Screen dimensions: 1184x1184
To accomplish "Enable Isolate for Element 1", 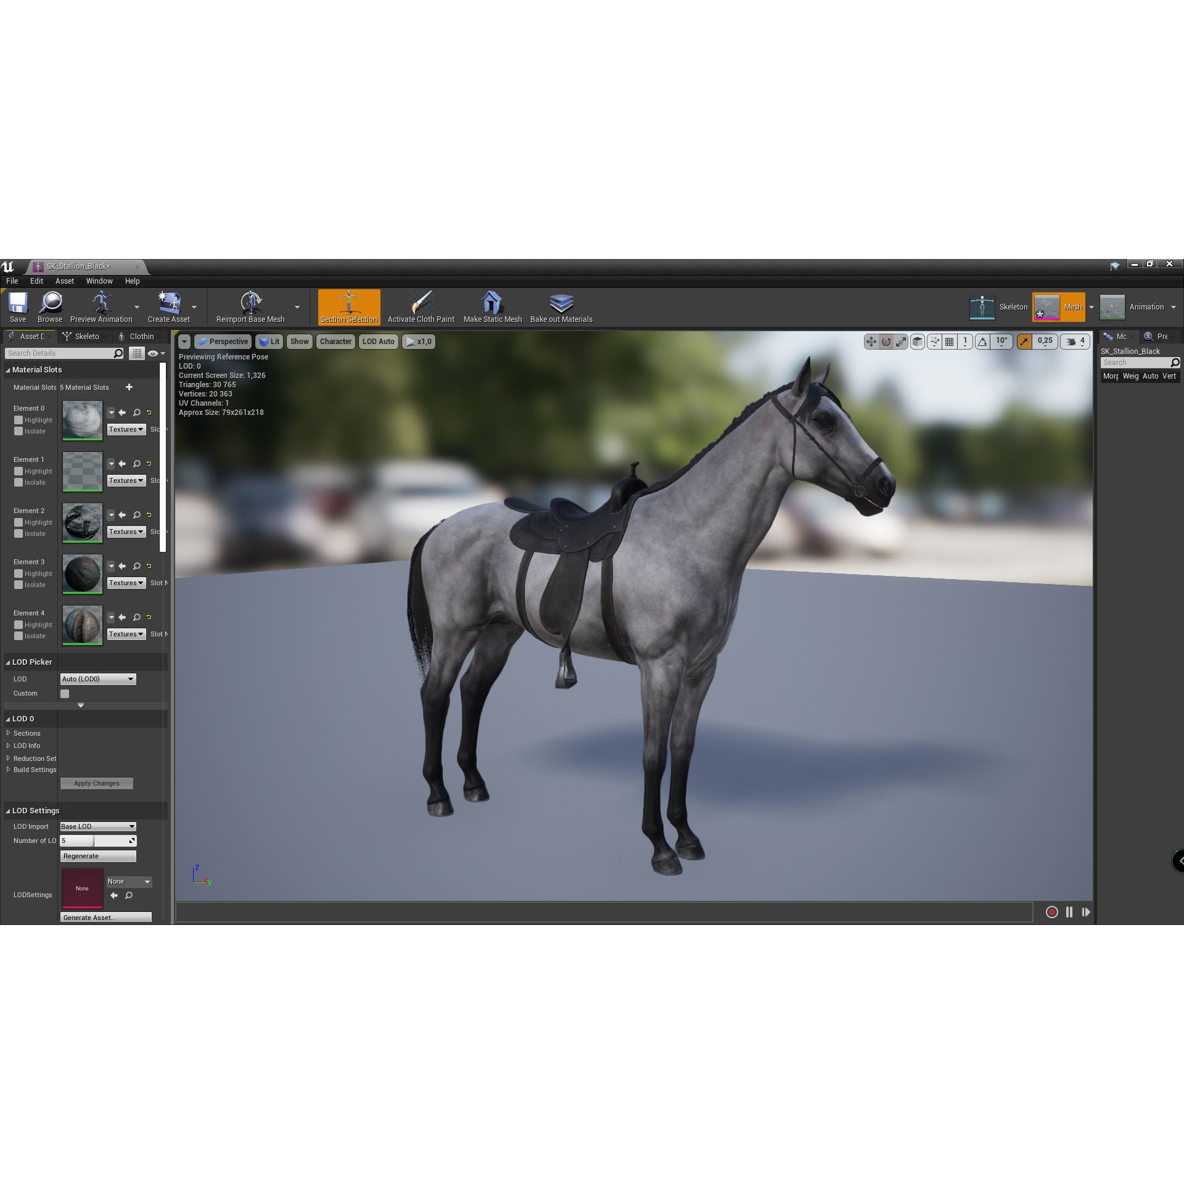I will (x=18, y=482).
